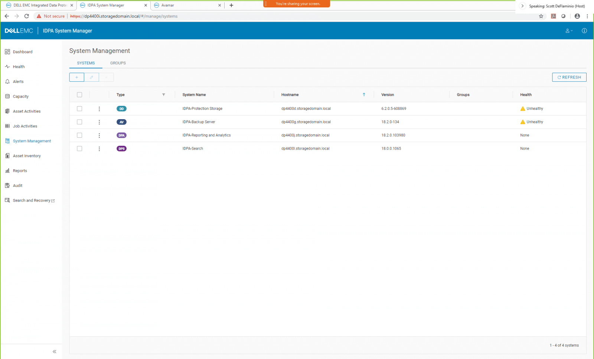594x359 pixels.
Task: Check the IDPA-Backup Server row checkbox
Action: tap(79, 122)
